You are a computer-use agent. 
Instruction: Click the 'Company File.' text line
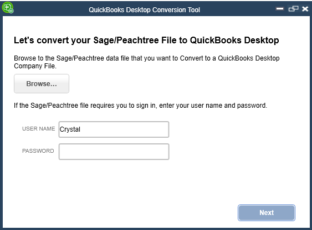tap(35, 66)
